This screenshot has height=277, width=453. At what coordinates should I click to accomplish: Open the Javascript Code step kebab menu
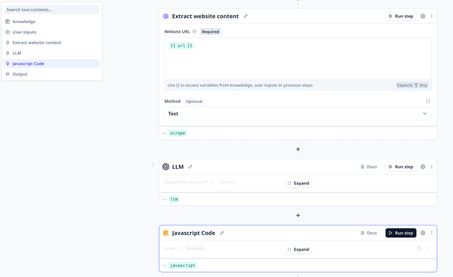[x=432, y=233]
